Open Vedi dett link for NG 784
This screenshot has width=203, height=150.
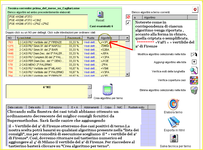[x=91, y=72]
